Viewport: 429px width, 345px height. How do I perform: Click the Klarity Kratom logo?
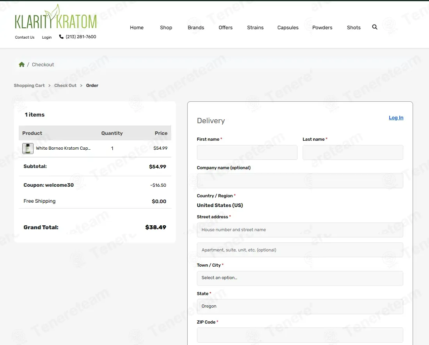(56, 17)
